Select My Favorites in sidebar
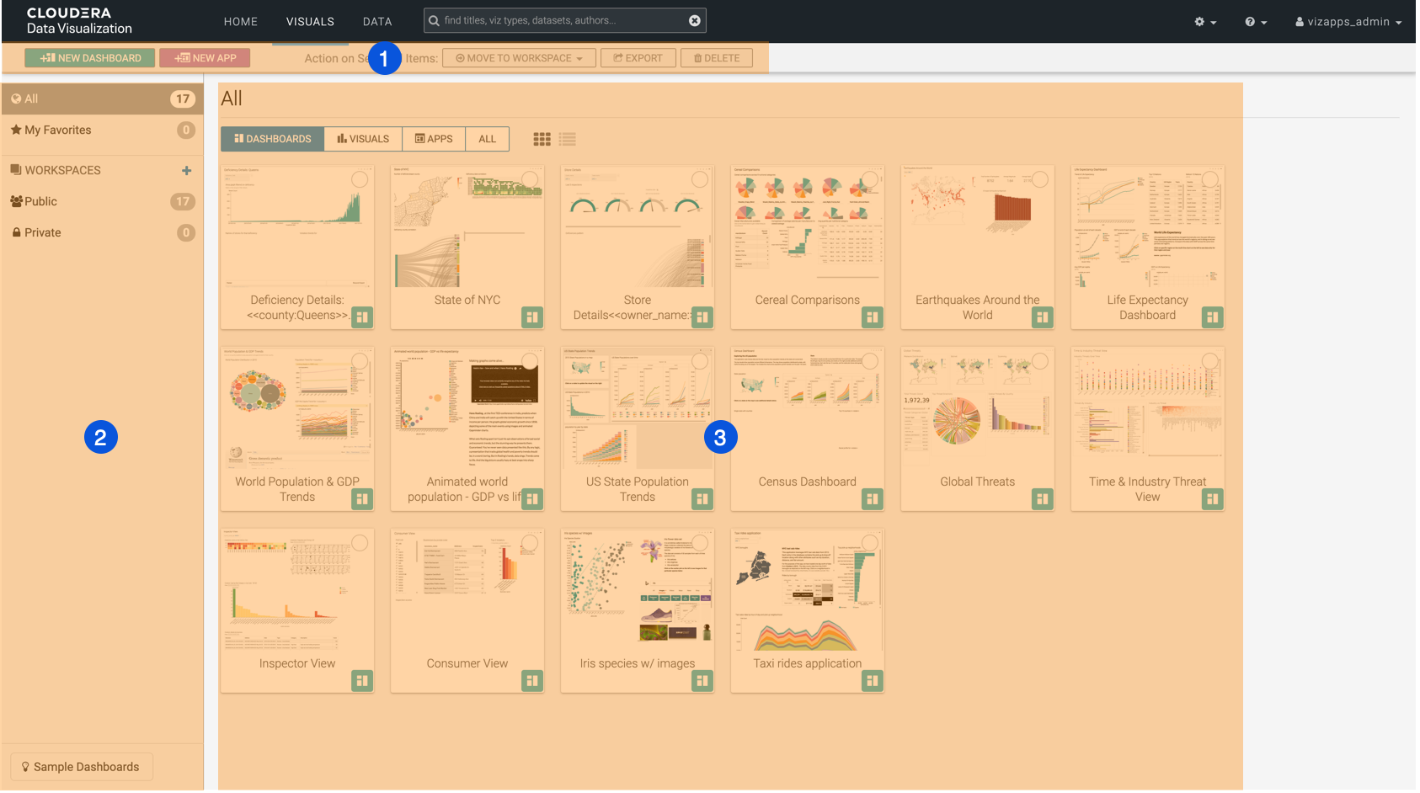 click(57, 130)
